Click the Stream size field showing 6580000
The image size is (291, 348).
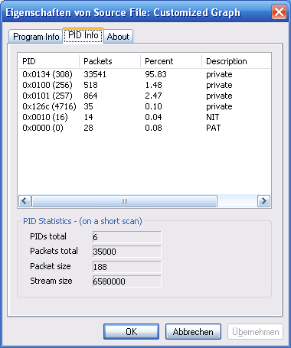(127, 281)
